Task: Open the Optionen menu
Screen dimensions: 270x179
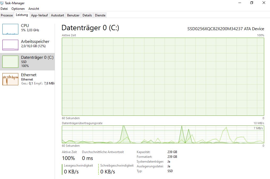Action: click(18, 9)
